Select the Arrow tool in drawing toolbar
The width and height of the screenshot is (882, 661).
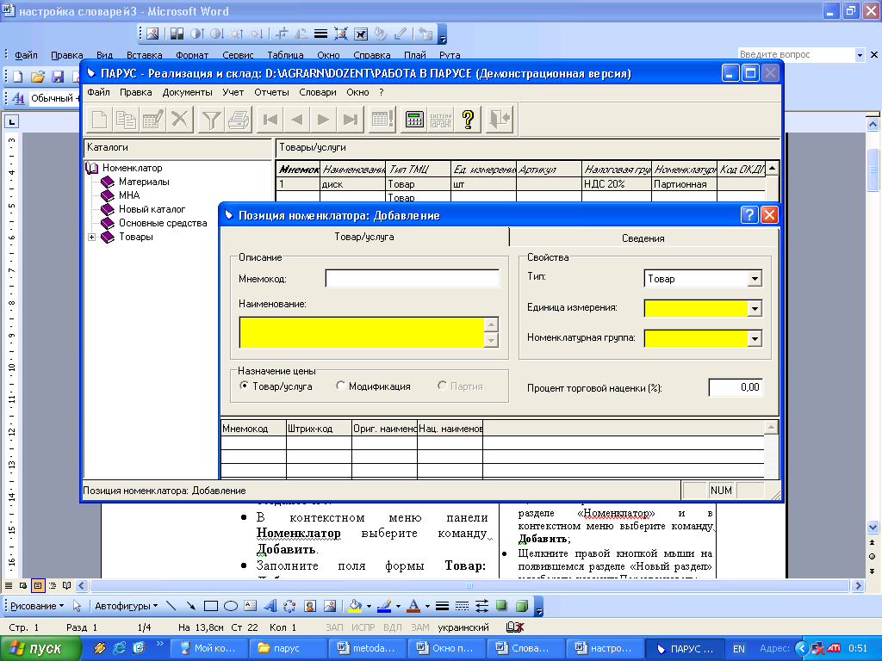191,606
